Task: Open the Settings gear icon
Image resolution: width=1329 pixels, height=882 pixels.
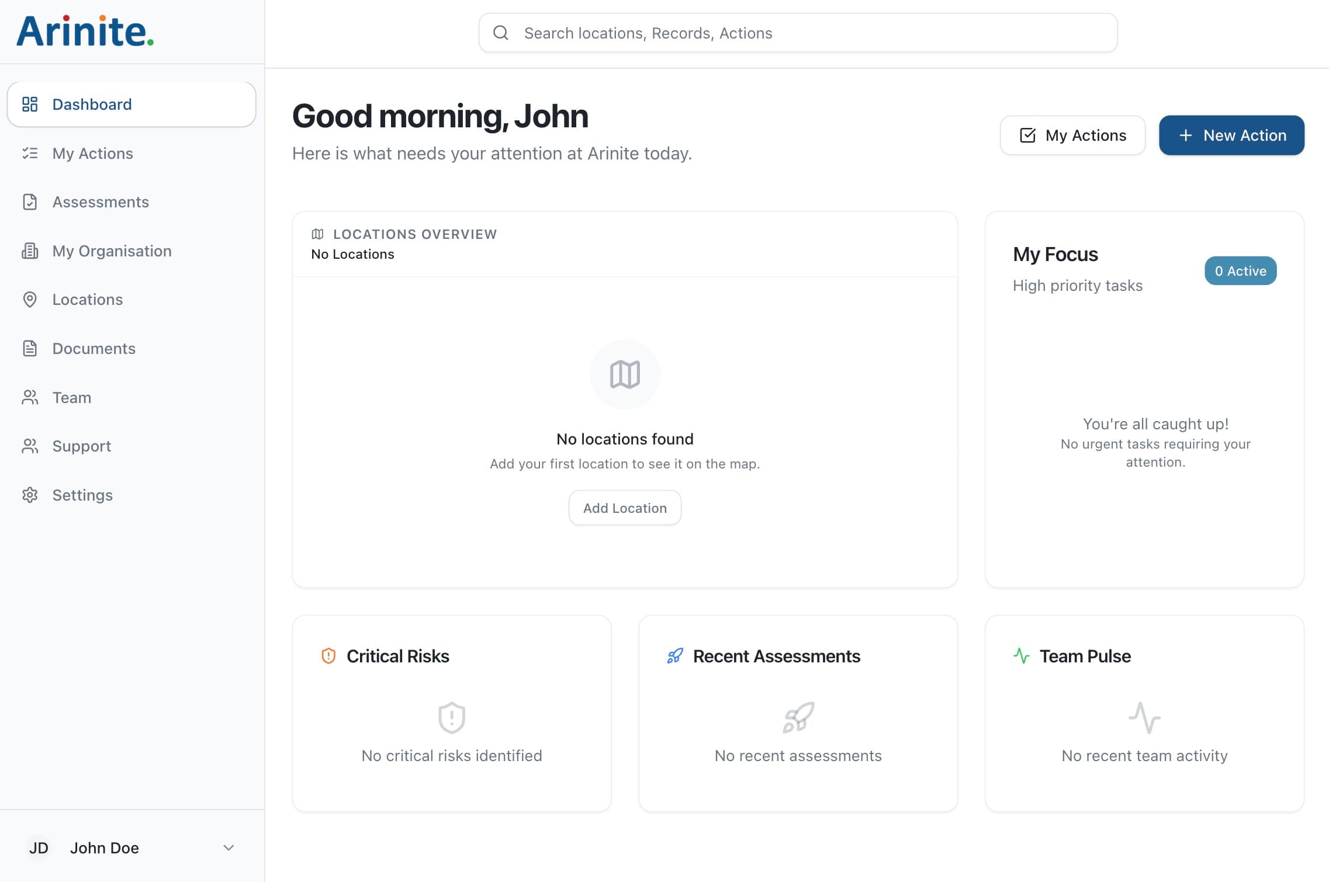Action: [30, 495]
